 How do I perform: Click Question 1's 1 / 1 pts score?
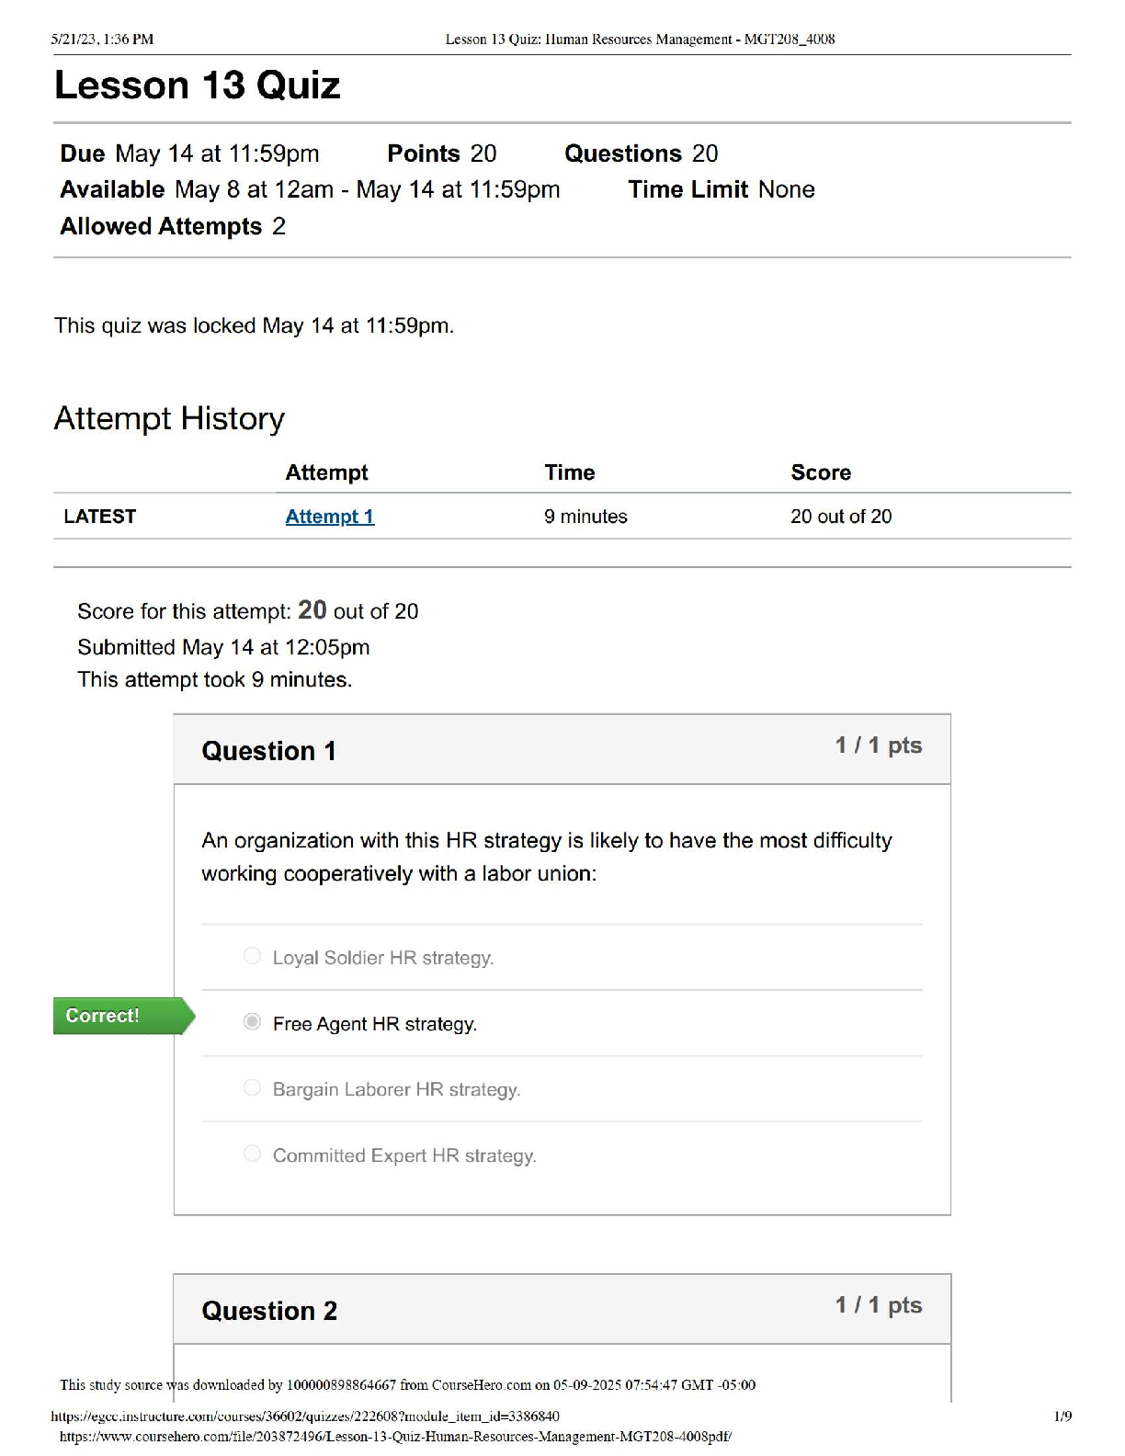(878, 745)
